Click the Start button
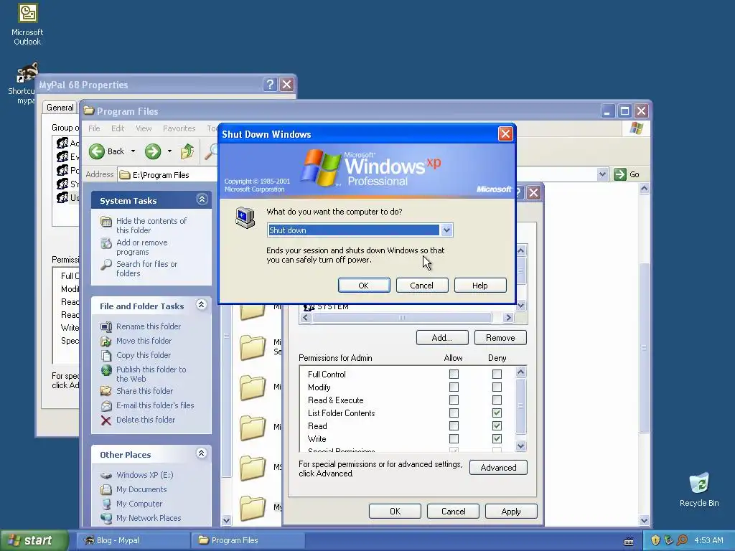Viewport: 735px width, 551px height. tap(34, 540)
